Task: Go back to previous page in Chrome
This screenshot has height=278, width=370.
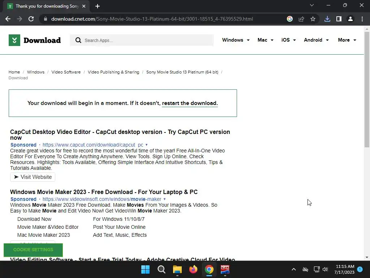Action: (8, 19)
